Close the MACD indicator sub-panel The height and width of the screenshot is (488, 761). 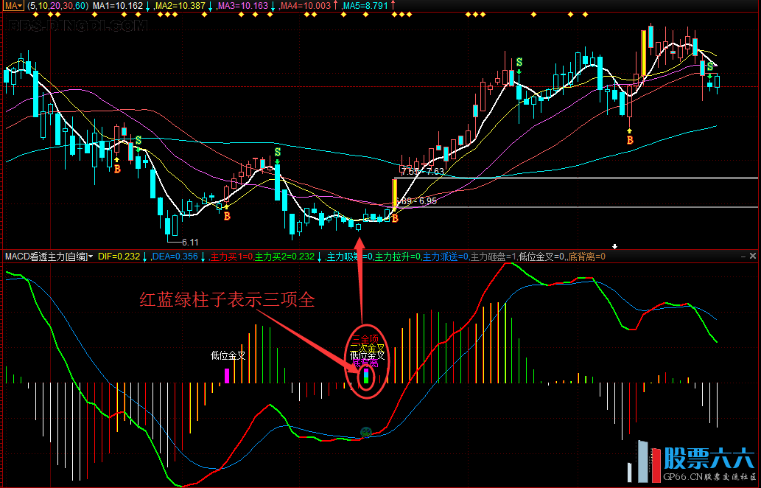click(x=753, y=257)
